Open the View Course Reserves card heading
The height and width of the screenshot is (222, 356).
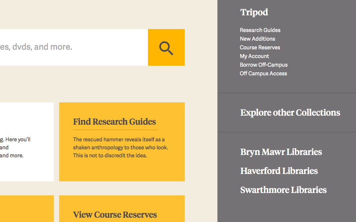pyautogui.click(x=115, y=215)
